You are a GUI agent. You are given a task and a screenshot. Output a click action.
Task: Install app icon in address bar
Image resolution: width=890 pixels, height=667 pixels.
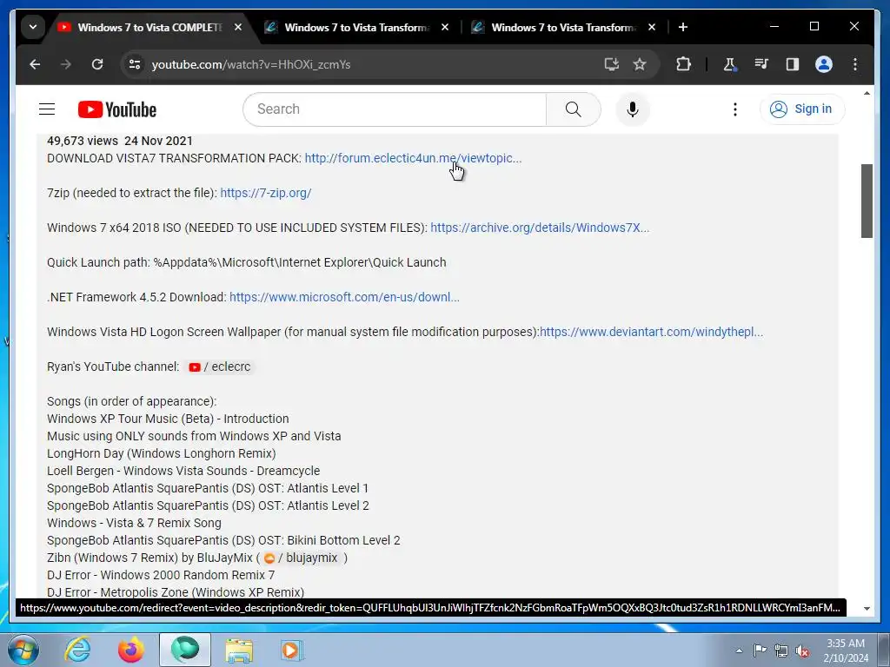tap(611, 64)
